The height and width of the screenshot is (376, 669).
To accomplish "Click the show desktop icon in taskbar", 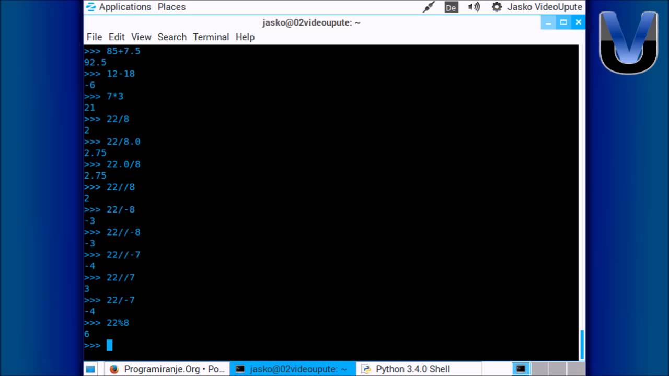I will pos(90,369).
